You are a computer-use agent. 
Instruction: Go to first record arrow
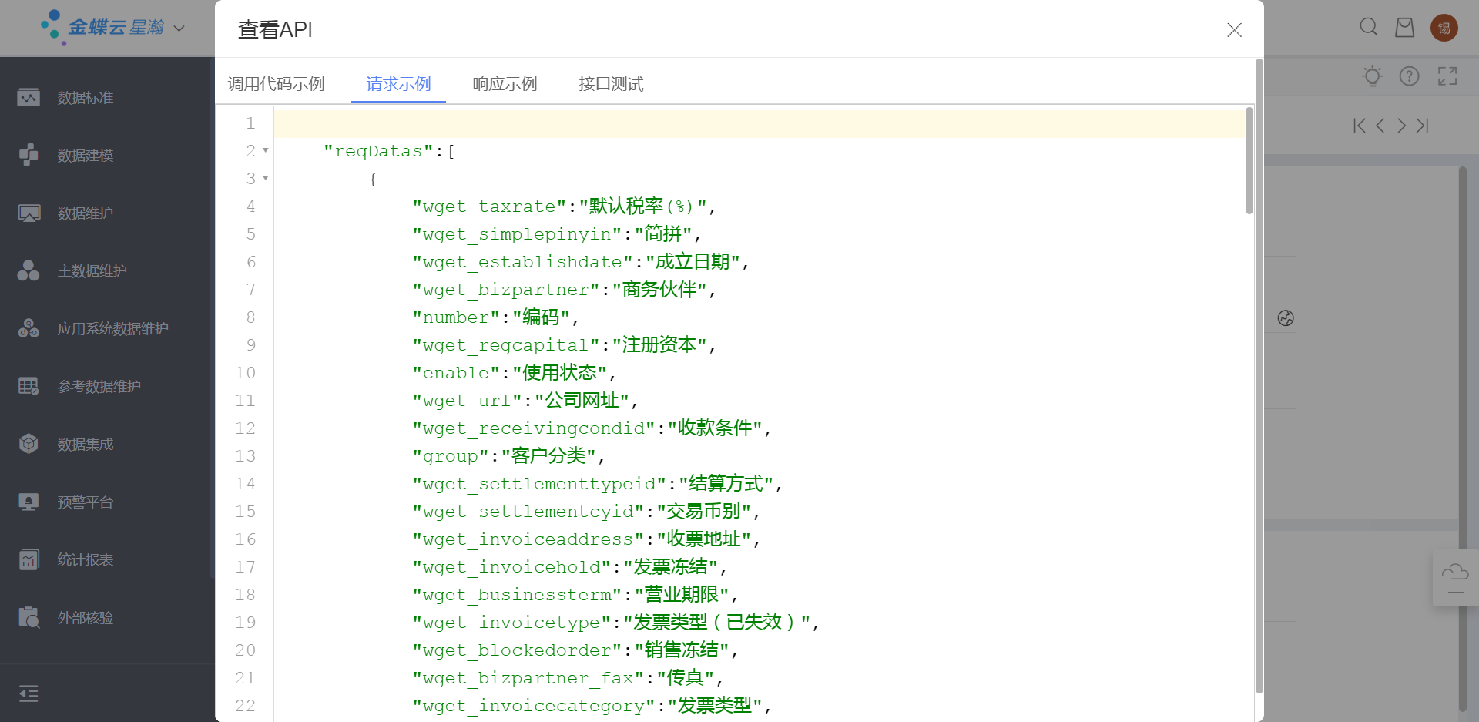[x=1359, y=126]
